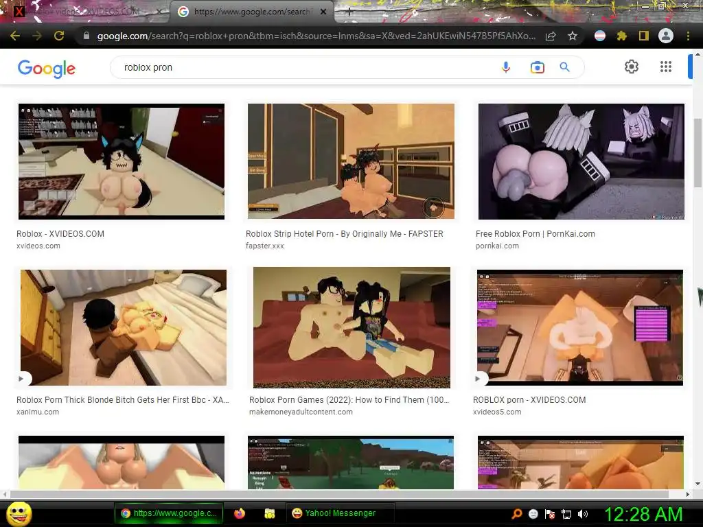This screenshot has height=527, width=703.
Task: Open the smiley face Start button
Action: (x=19, y=513)
